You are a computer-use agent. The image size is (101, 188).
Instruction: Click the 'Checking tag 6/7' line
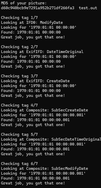coord(19,164)
